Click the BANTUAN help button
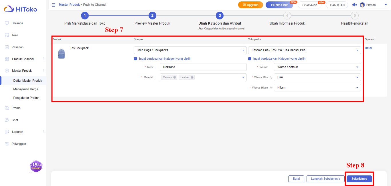391x186 pixels. click(337, 5)
